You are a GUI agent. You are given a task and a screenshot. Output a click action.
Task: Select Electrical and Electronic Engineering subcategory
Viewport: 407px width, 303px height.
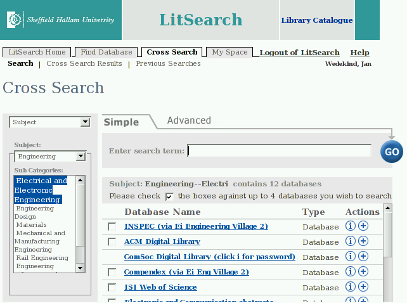41,190
